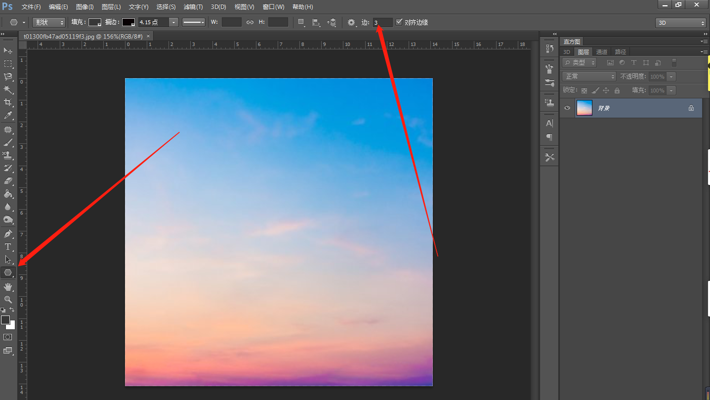Expand the stroke width 4.15 点 dropdown
This screenshot has height=400, width=710.
click(x=173, y=22)
